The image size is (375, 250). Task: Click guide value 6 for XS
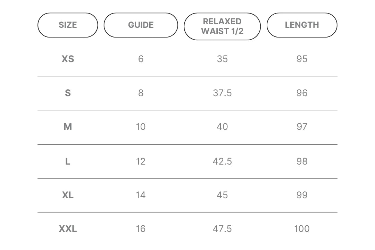point(141,59)
